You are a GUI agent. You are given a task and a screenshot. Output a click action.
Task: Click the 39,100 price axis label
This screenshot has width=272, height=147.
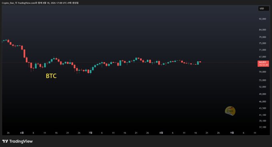262,121
